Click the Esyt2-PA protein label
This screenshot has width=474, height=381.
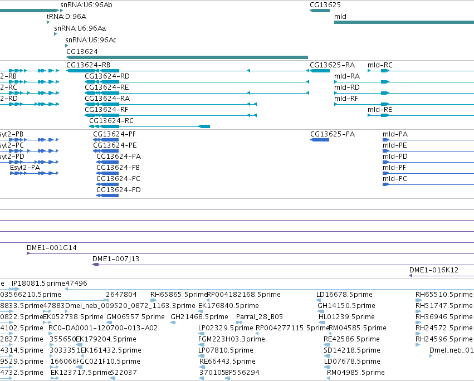click(25, 168)
